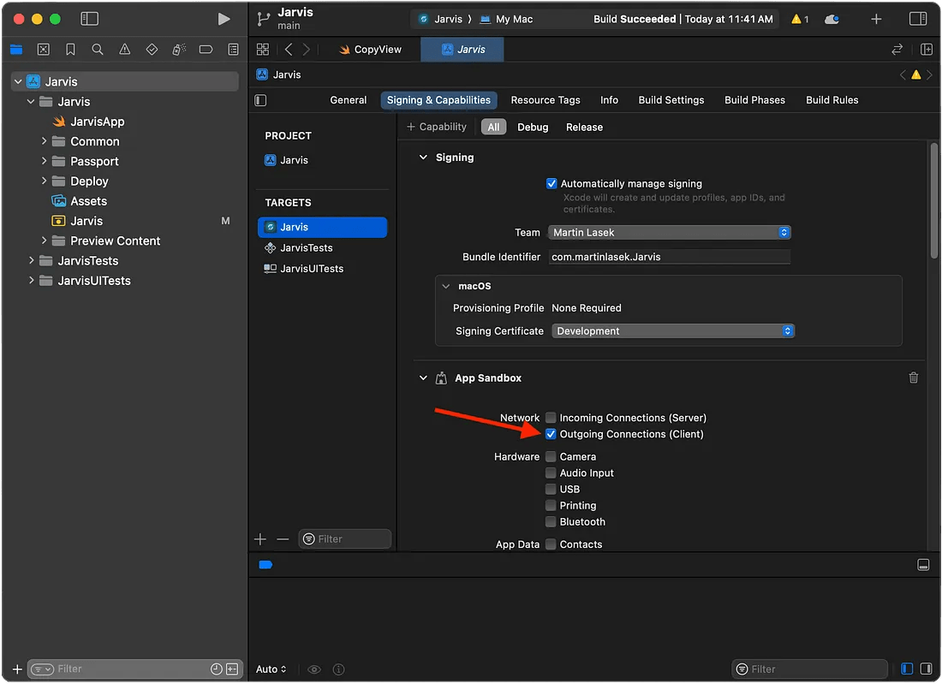Expand the JarvisTests group in navigator
The image size is (942, 684).
[x=31, y=260]
